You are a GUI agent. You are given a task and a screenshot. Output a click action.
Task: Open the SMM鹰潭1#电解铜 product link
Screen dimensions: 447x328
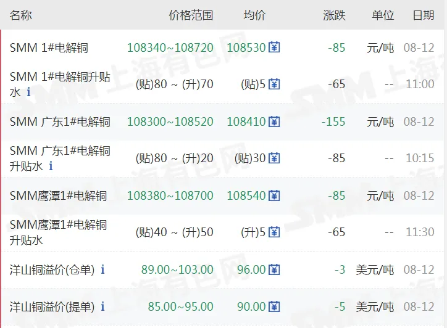(58, 196)
